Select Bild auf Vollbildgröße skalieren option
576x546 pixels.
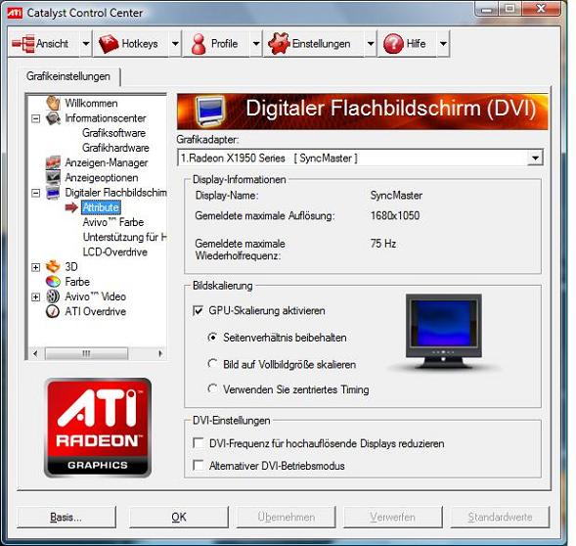[212, 364]
